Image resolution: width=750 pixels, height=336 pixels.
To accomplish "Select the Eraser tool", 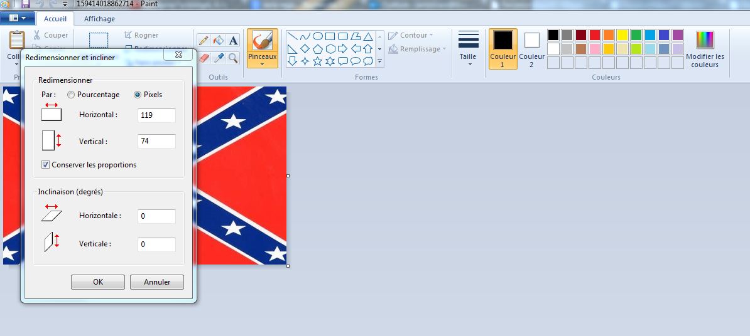I will pyautogui.click(x=204, y=58).
